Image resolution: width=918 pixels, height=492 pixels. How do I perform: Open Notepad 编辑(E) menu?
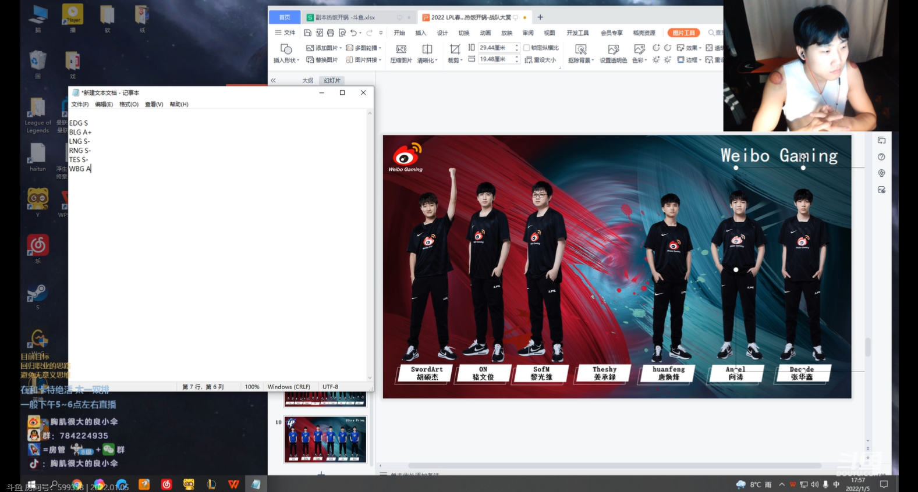(104, 104)
